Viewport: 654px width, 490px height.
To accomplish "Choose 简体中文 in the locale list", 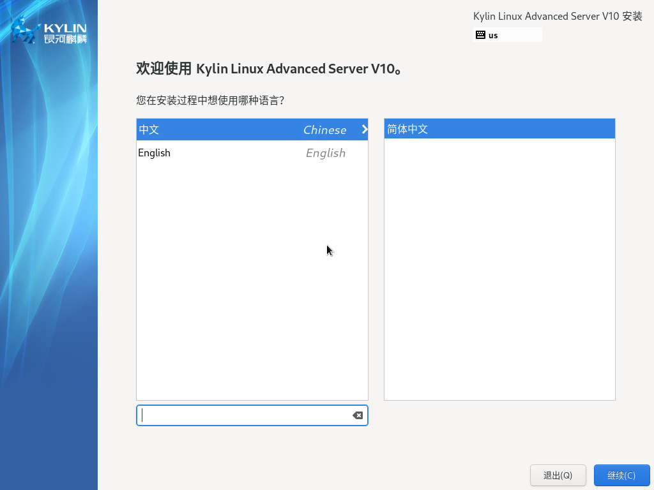I will [407, 129].
